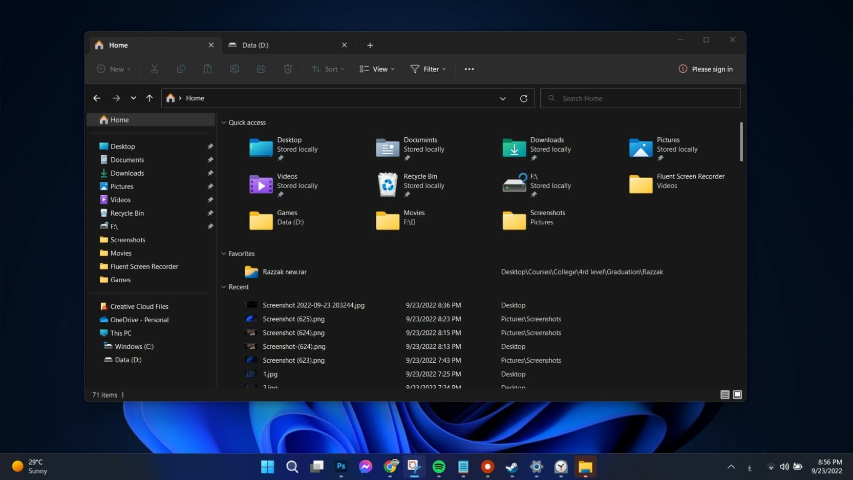Open the See more ellipsis menu

469,69
